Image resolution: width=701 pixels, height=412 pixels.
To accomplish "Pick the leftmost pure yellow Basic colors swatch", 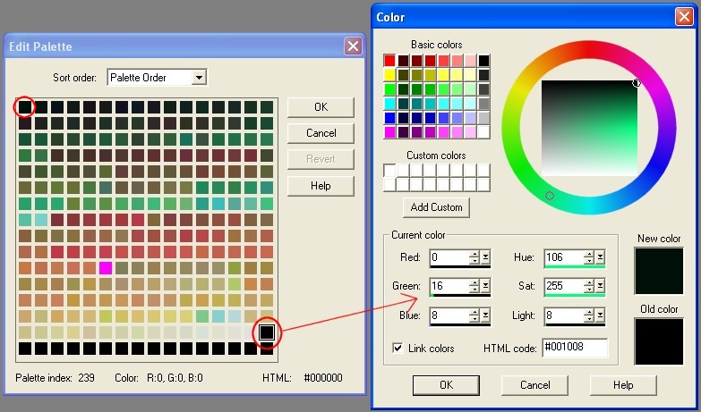I will tap(389, 74).
